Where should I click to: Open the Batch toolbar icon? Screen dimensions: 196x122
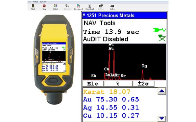tap(56, 6)
